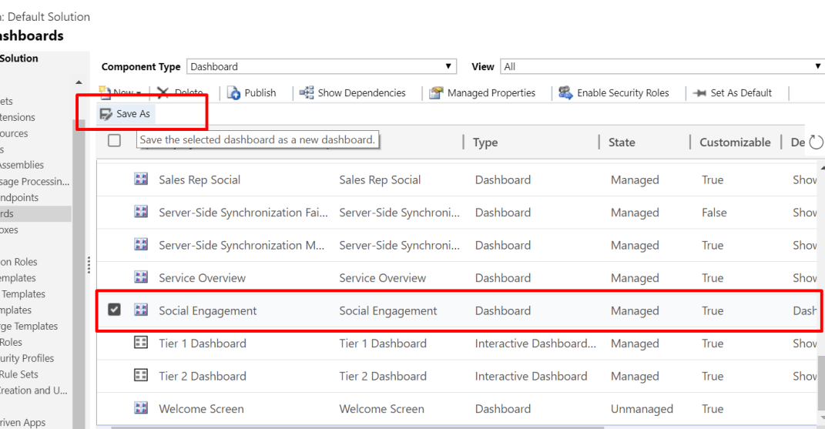Click the Publish icon in toolbar
Image resolution: width=825 pixels, height=429 pixels.
[234, 93]
